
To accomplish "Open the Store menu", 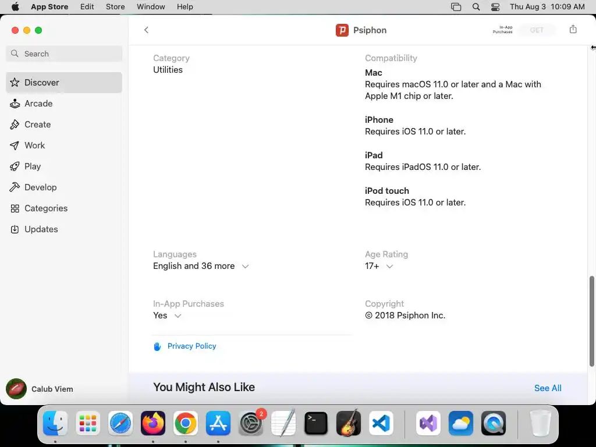I will point(115,7).
